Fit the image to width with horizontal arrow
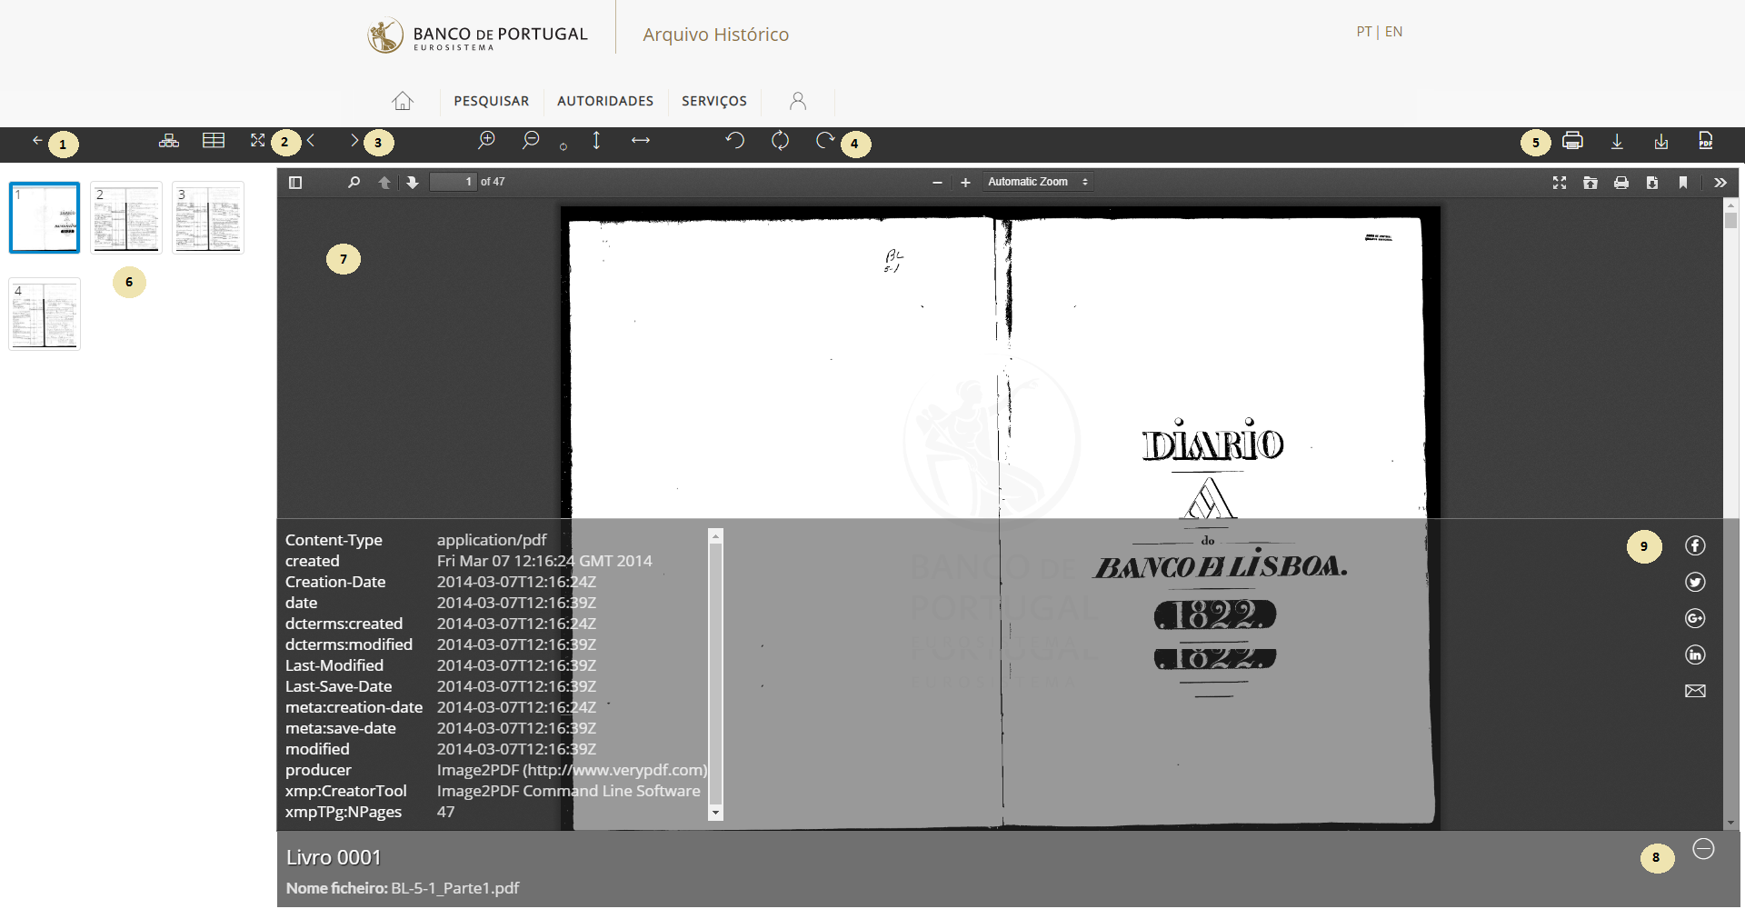 click(x=641, y=140)
